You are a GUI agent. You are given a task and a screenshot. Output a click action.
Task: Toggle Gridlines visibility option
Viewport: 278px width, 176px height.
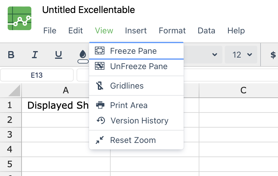coord(136,86)
